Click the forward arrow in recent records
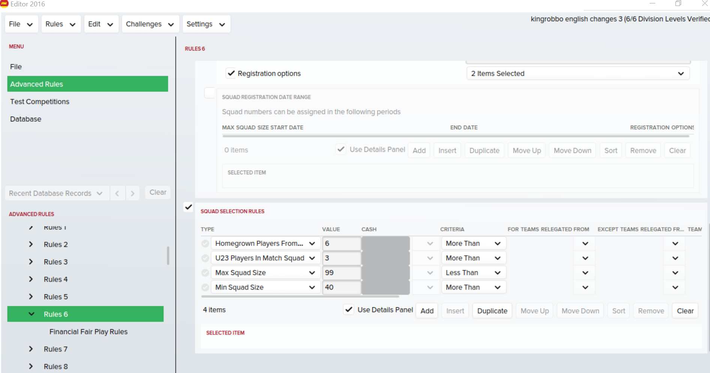Screen dimensions: 710x373 click(x=132, y=193)
